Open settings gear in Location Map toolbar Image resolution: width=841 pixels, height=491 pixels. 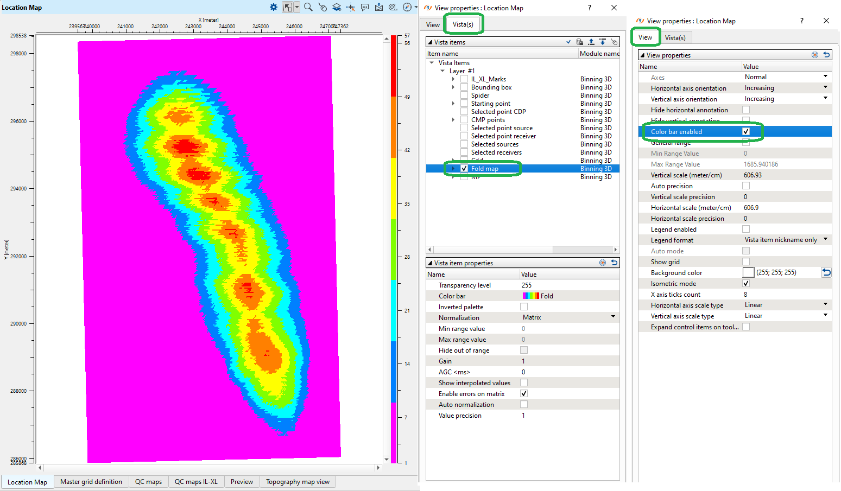[x=274, y=7]
